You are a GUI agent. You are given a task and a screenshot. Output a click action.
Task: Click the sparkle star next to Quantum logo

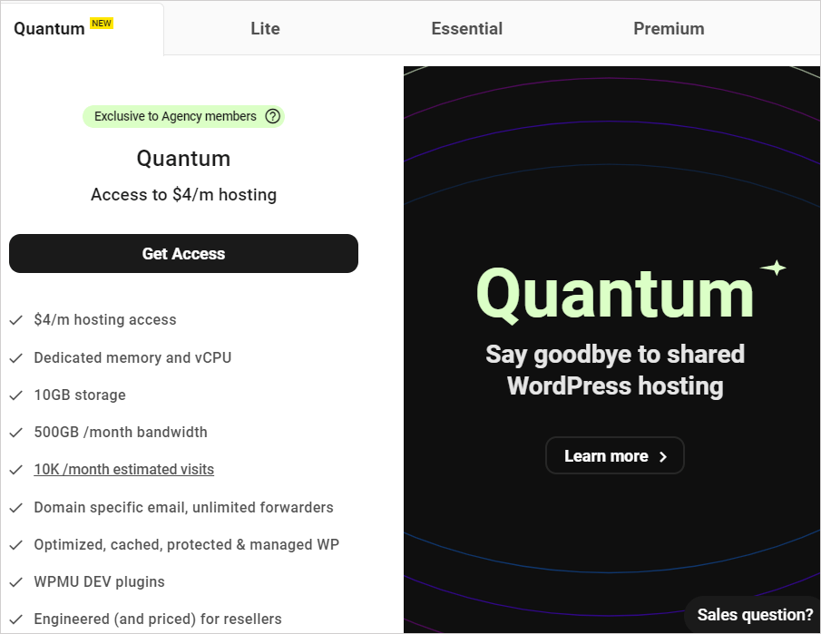pyautogui.click(x=773, y=268)
